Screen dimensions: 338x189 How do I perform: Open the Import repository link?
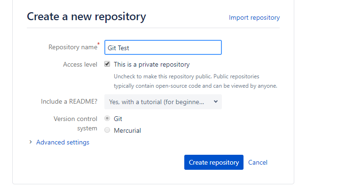pos(254,17)
